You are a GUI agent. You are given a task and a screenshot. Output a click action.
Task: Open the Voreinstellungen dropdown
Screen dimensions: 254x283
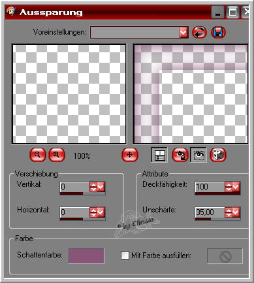[184, 33]
